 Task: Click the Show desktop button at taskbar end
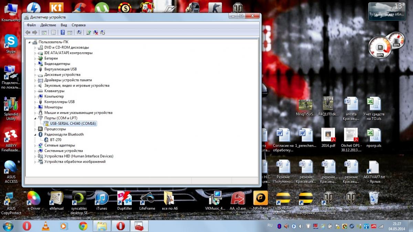pyautogui.click(x=410, y=226)
